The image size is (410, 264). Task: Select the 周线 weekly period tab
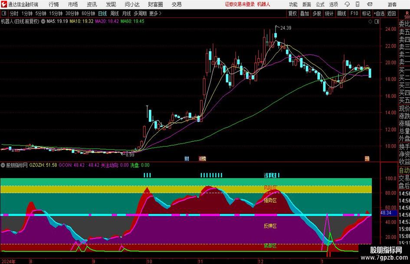tap(114, 13)
